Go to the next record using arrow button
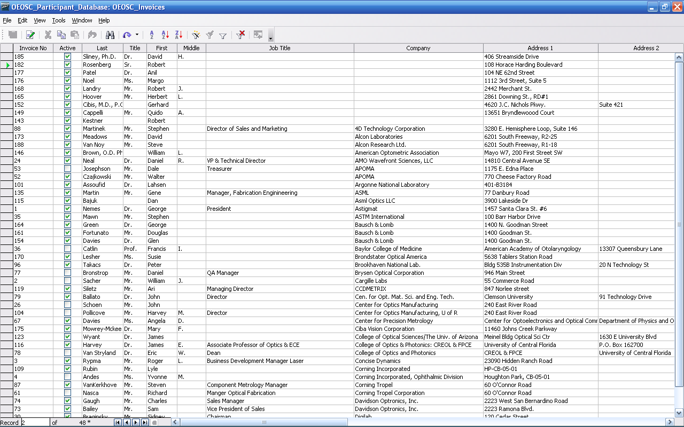Image resolution: width=684 pixels, height=427 pixels. click(136, 422)
